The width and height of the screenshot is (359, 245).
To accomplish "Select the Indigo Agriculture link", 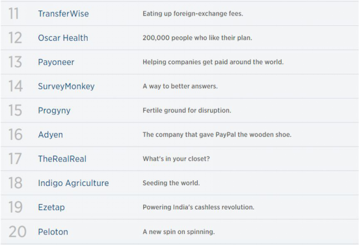I will 73,183.
